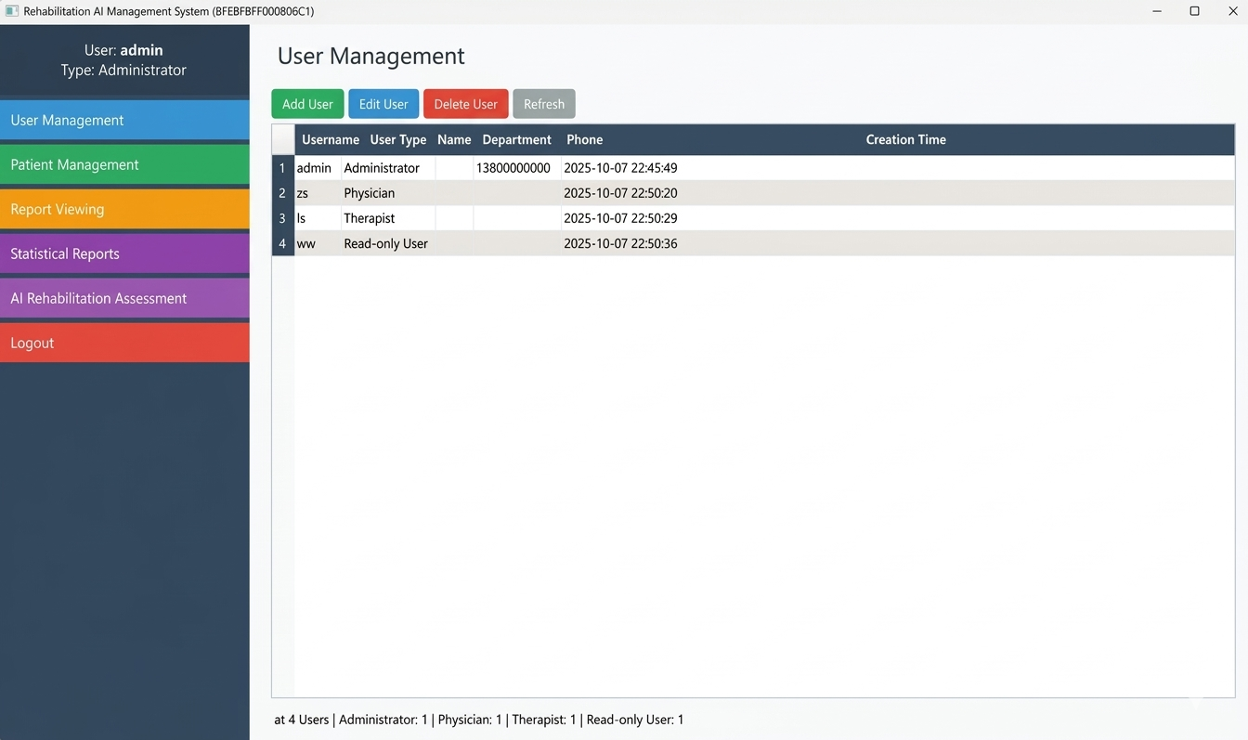The width and height of the screenshot is (1248, 740).
Task: Sort by the Username column header
Action: coord(330,139)
